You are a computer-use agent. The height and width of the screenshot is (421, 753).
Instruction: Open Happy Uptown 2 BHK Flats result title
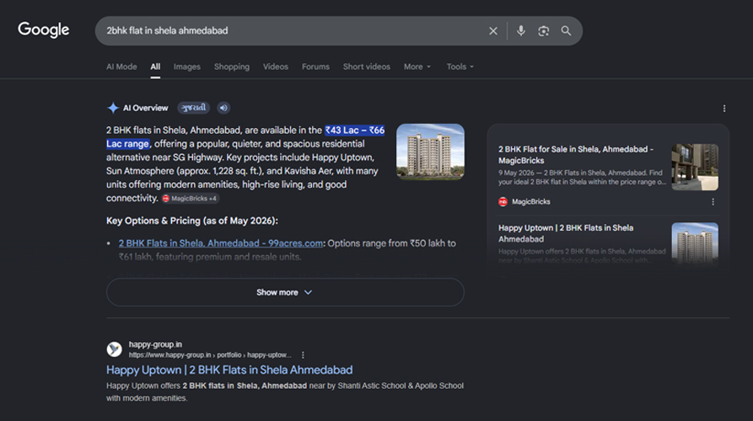(x=229, y=370)
